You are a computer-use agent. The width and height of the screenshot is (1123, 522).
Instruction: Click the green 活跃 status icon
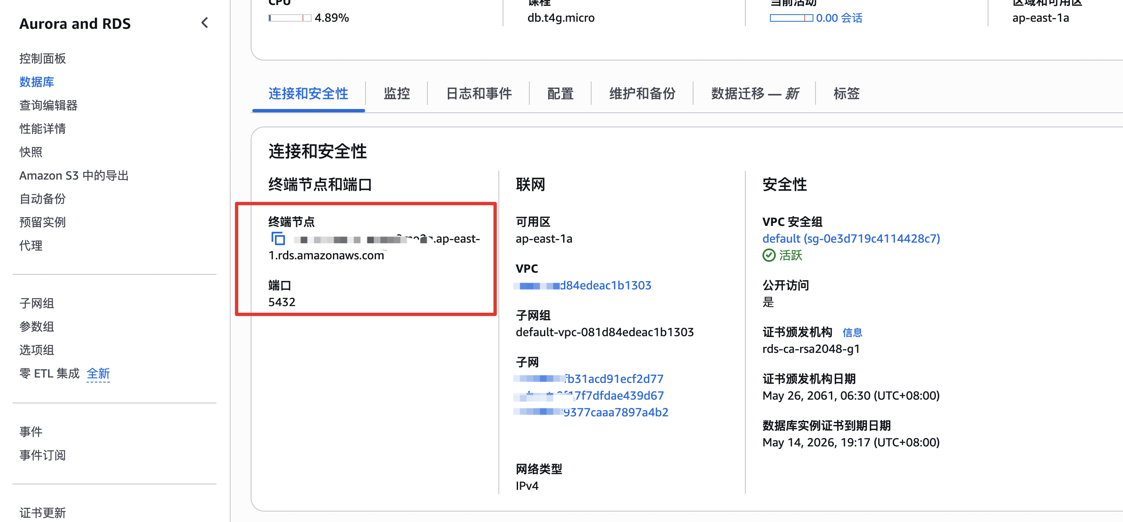[x=769, y=255]
